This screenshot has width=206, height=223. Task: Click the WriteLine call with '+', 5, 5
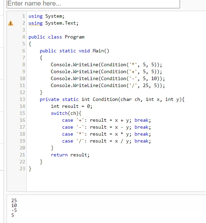pyautogui.click(x=106, y=72)
